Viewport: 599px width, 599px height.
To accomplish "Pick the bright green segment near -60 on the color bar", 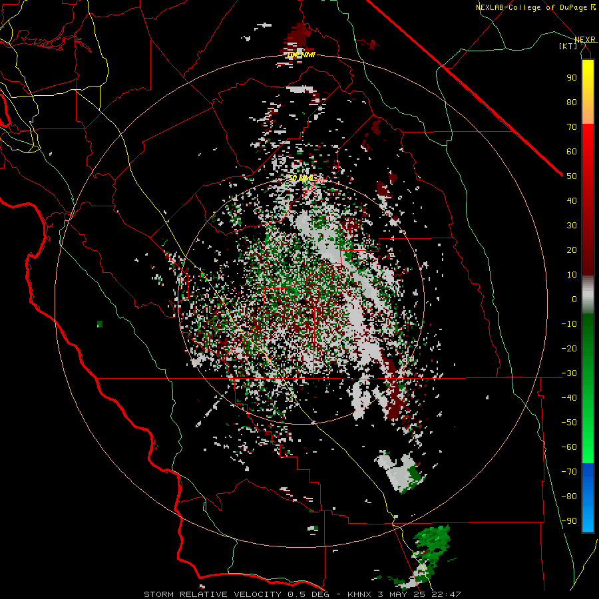I will click(x=588, y=449).
